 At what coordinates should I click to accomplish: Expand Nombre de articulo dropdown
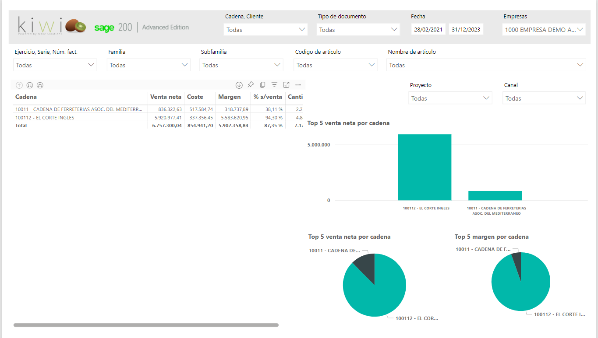pyautogui.click(x=486, y=65)
